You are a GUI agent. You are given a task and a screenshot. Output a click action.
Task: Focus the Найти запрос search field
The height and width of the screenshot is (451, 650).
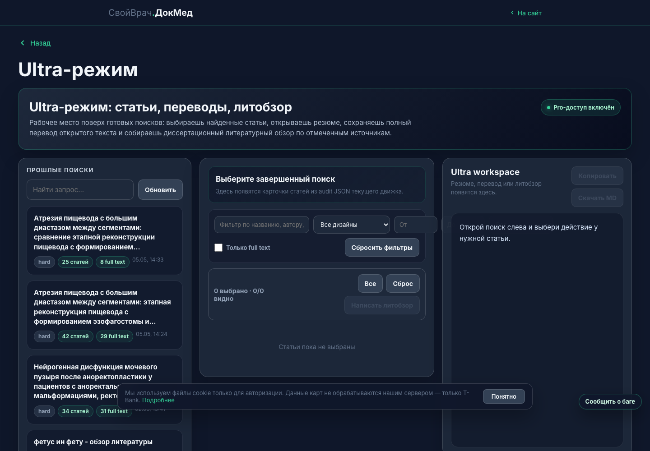pos(80,190)
